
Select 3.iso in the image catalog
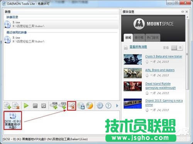[61, 24]
